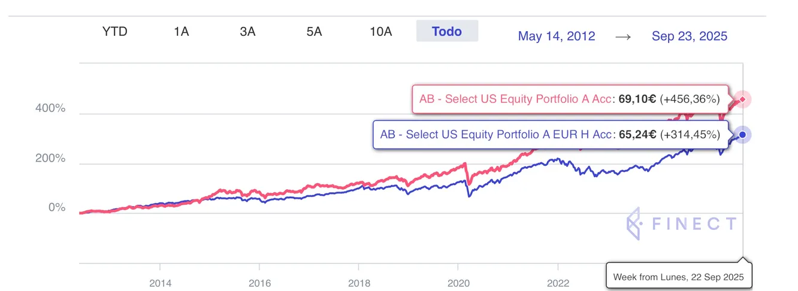Open the Sep 23, 2025 end date

click(690, 37)
